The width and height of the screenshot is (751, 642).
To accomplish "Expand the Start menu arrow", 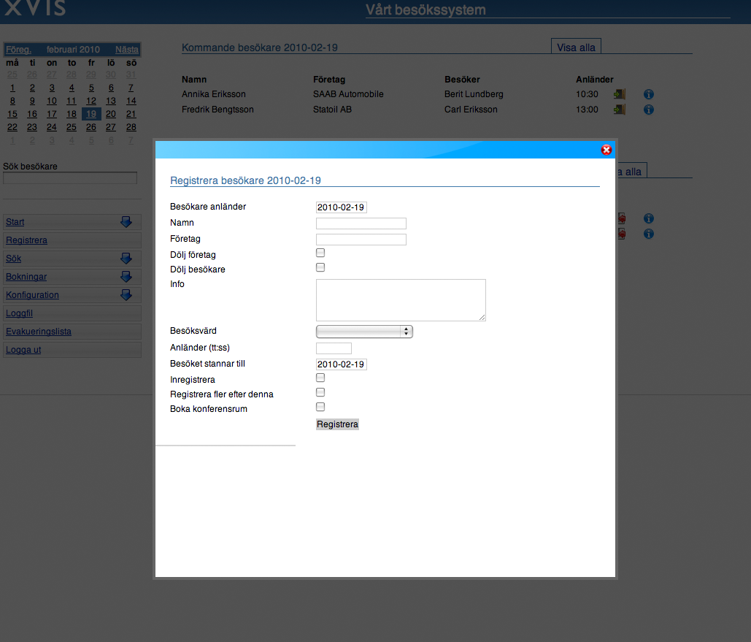I will click(x=126, y=222).
